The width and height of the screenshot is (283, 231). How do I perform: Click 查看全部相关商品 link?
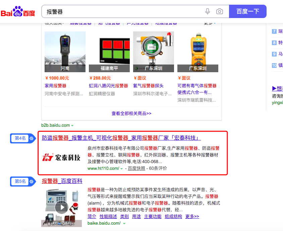click(131, 113)
